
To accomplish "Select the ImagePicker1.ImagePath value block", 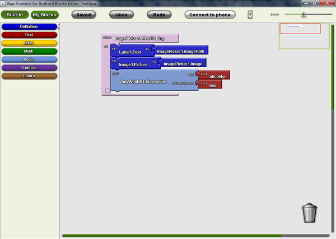I will pos(180,50).
